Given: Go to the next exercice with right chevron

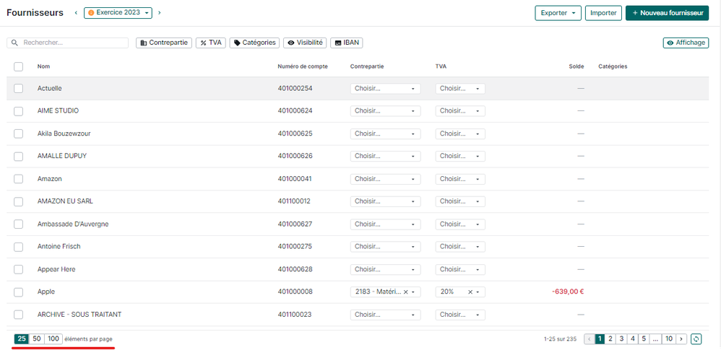Looking at the screenshot, I should point(160,13).
